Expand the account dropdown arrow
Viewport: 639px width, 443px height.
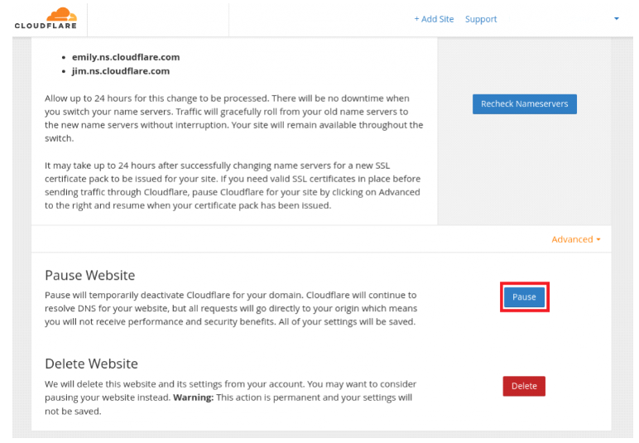click(616, 18)
